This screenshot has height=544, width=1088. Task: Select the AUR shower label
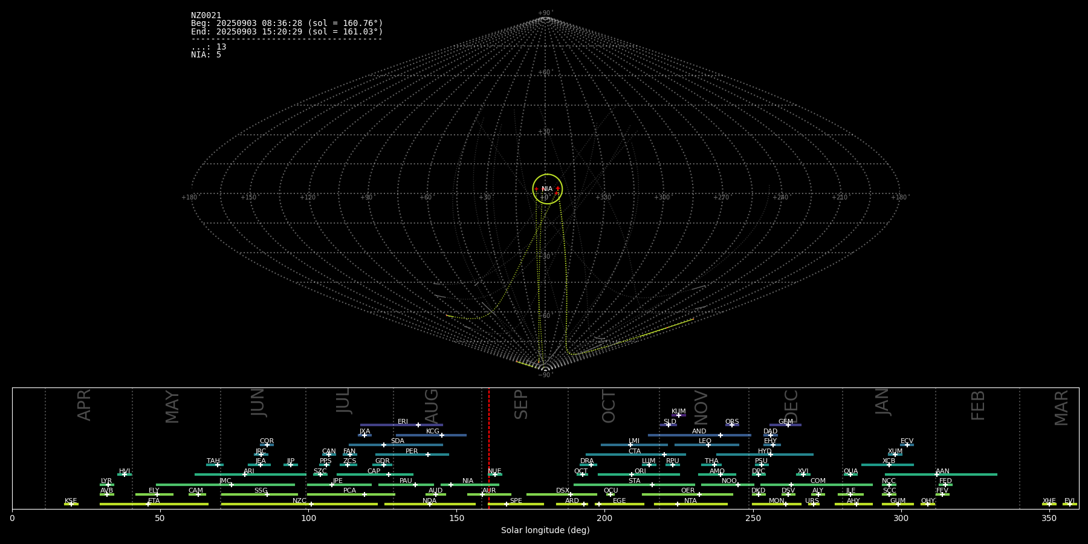(x=489, y=491)
